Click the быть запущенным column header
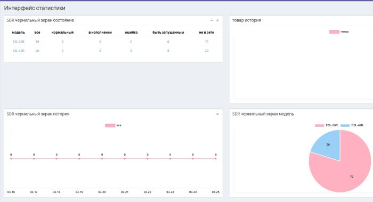 (168, 33)
